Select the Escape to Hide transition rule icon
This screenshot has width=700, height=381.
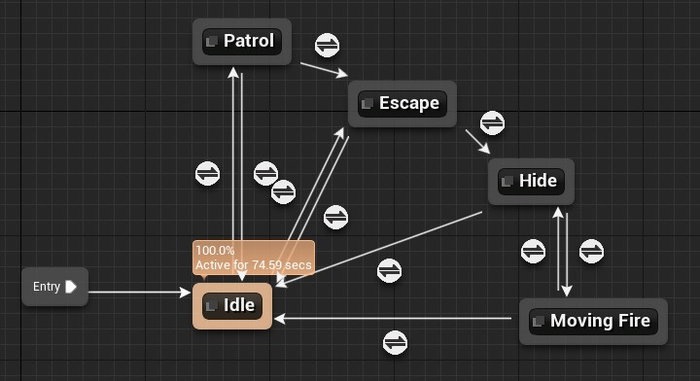pyautogui.click(x=492, y=122)
